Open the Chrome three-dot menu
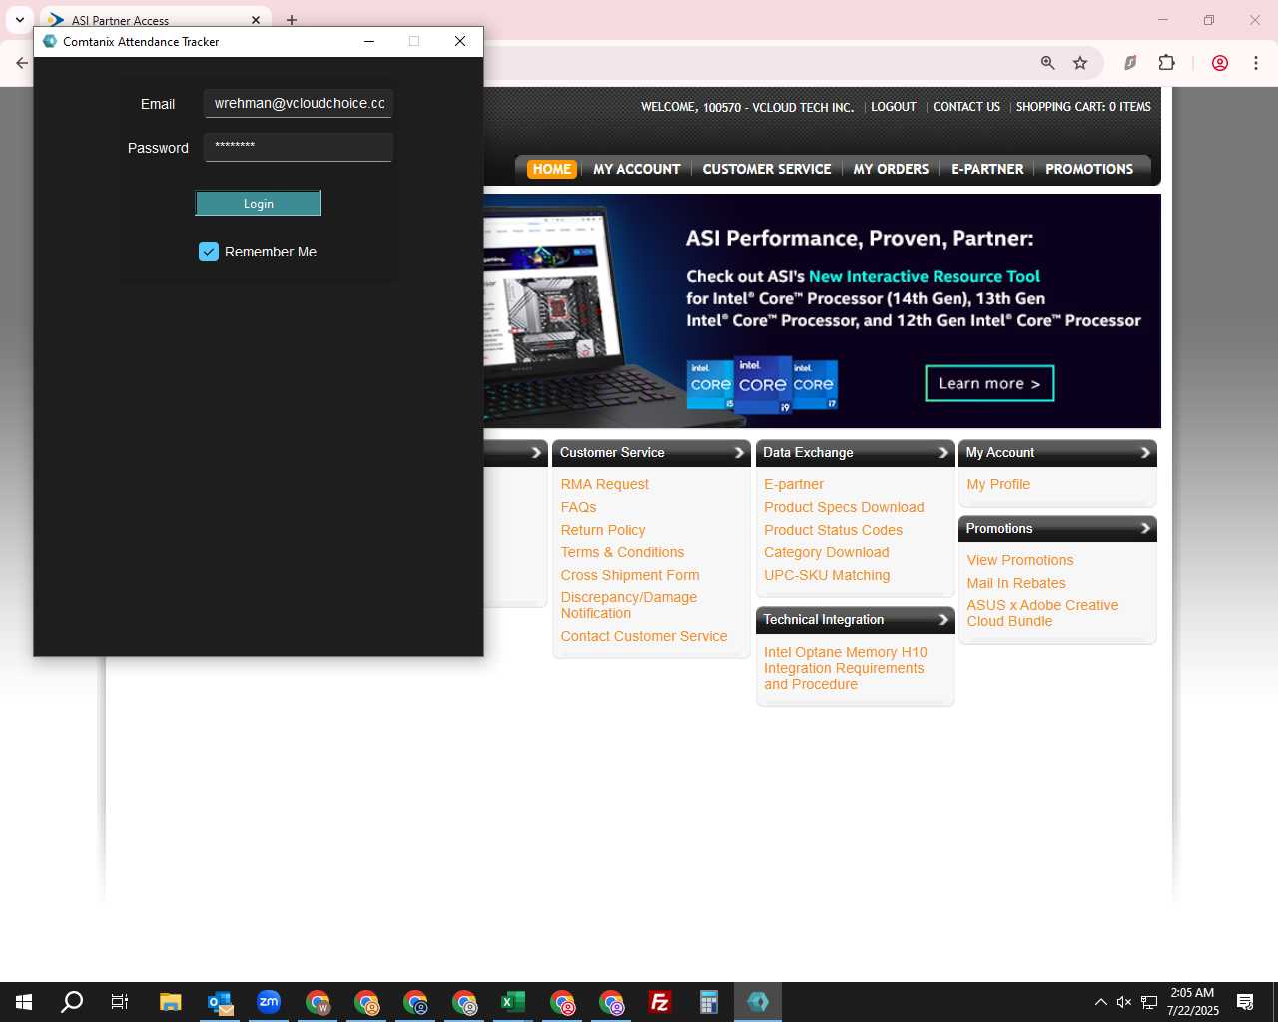The image size is (1278, 1022). [x=1256, y=63]
